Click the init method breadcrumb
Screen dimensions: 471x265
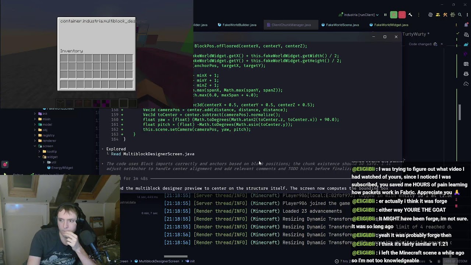coord(190,261)
